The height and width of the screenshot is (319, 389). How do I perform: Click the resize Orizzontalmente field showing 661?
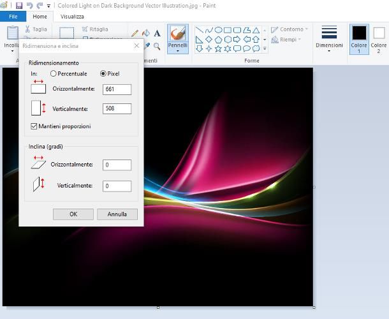click(x=117, y=89)
